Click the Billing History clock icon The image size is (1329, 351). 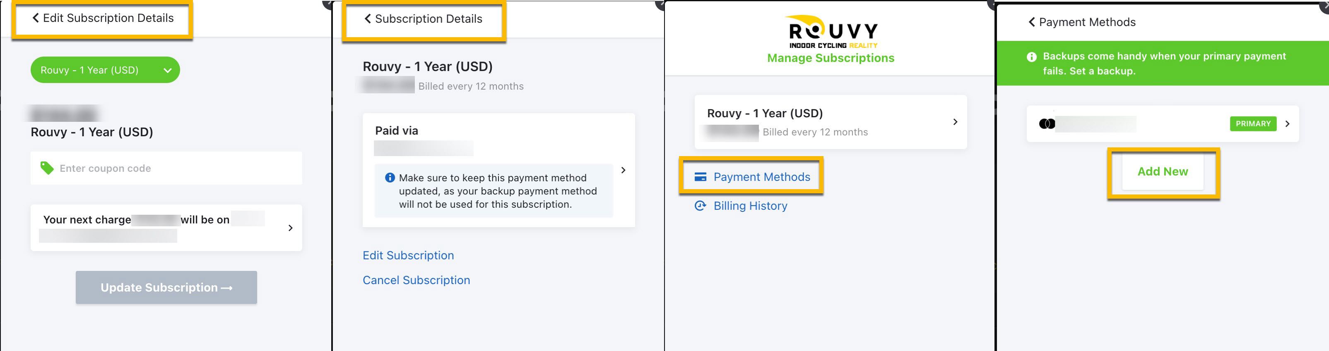(700, 206)
